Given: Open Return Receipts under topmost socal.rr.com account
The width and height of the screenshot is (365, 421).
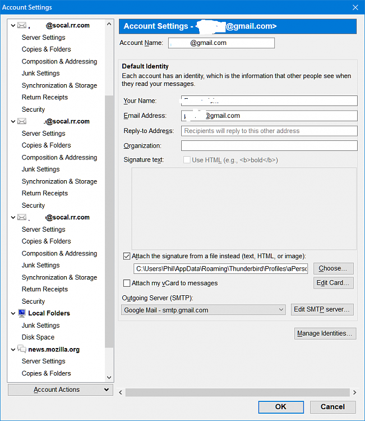Looking at the screenshot, I should click(44, 97).
